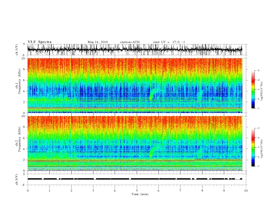Click the ch.2 colorbar 'log(PSD)(V²/Hz)' label
This screenshot has height=214, width=277.
262,149
